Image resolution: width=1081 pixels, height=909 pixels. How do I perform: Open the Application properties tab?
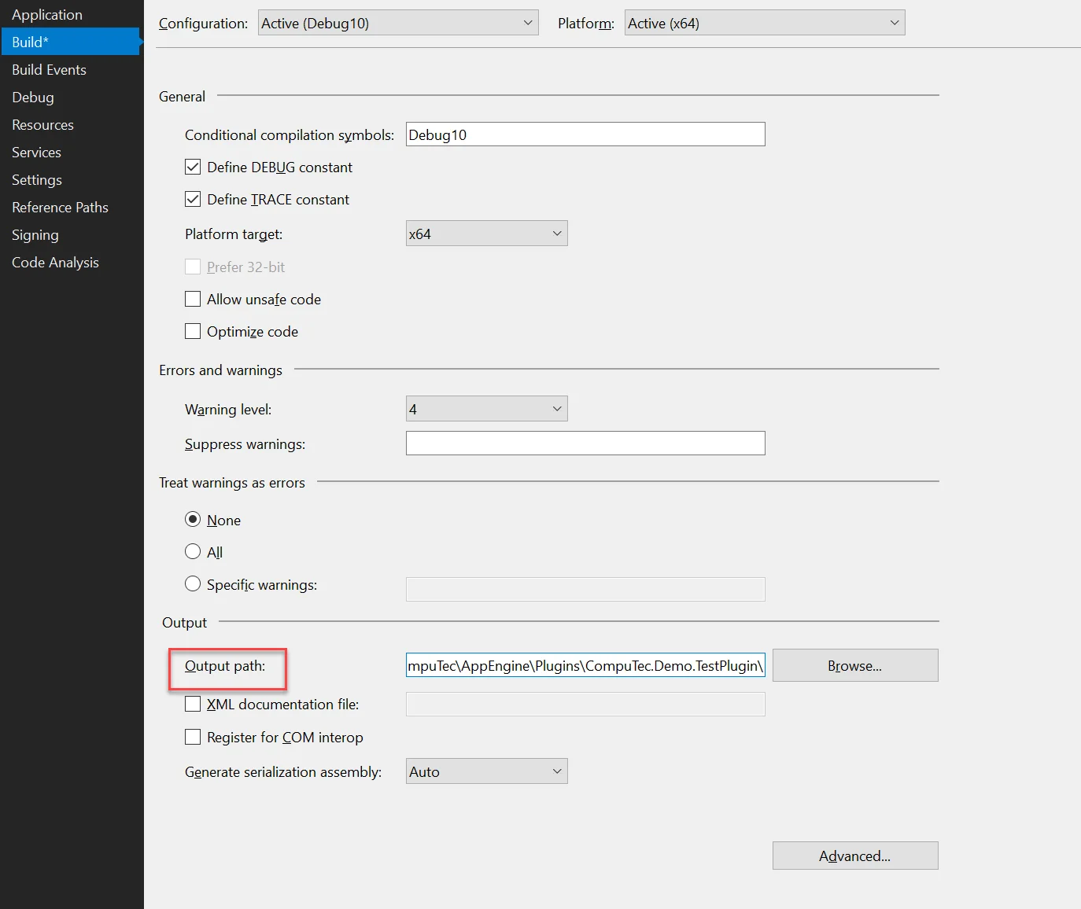(x=47, y=15)
